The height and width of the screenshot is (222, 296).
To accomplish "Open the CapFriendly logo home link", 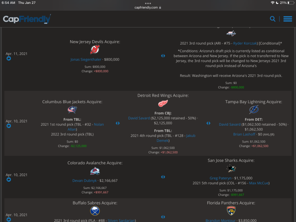I will 27,19.
